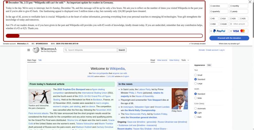Click the search magnifier icon
The width and height of the screenshot is (254, 130).
coord(66,50)
